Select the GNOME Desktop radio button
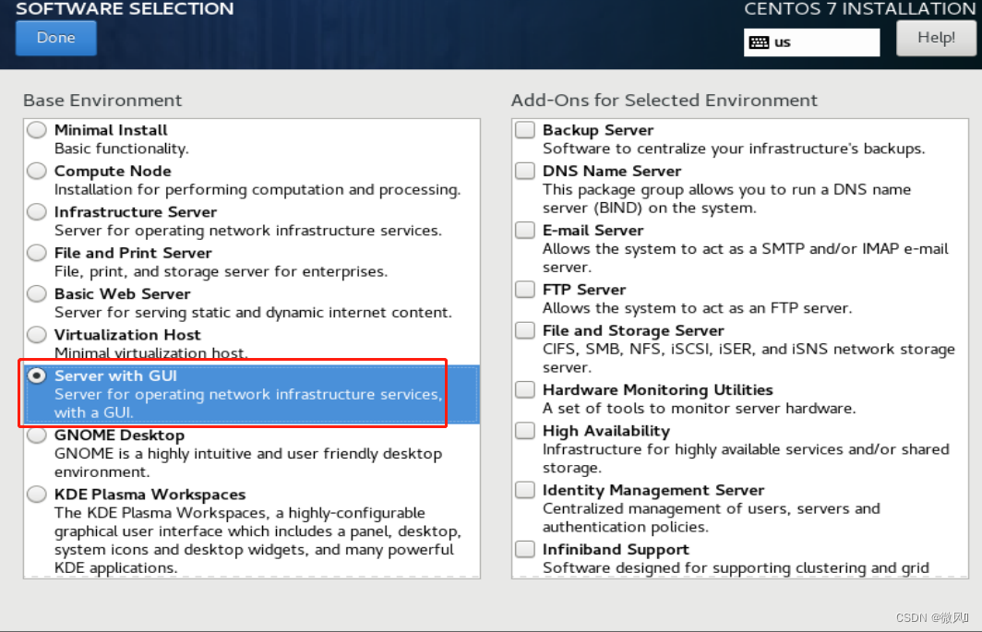The height and width of the screenshot is (632, 982). click(x=37, y=435)
